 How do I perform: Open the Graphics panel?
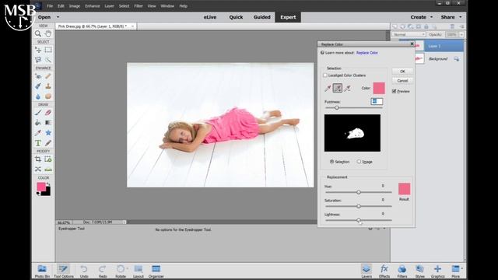click(437, 271)
